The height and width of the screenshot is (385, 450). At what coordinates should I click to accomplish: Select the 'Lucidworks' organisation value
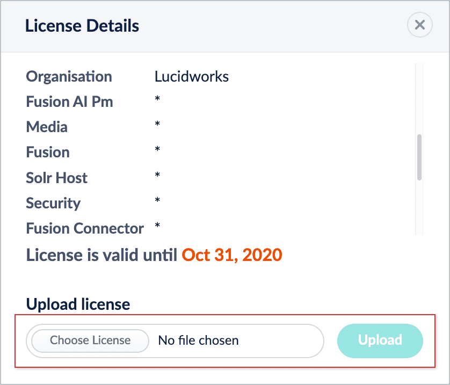[x=192, y=77]
